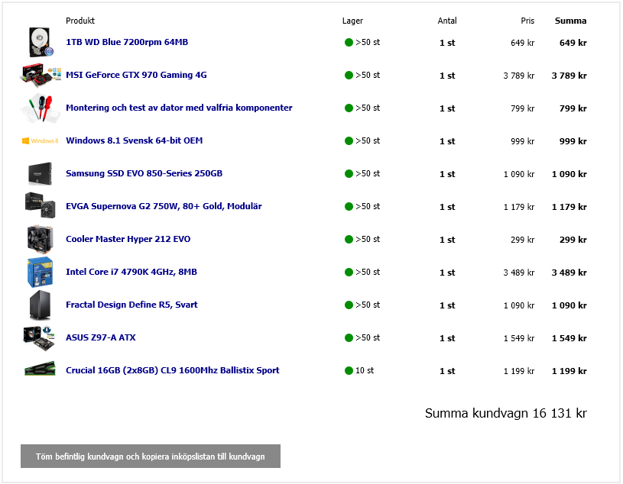Click the WD Blue hard drive thumbnail
Screen dimensions: 623x484
(x=41, y=42)
